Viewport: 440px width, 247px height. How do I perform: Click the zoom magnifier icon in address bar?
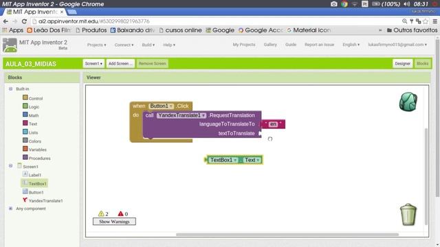[404, 21]
